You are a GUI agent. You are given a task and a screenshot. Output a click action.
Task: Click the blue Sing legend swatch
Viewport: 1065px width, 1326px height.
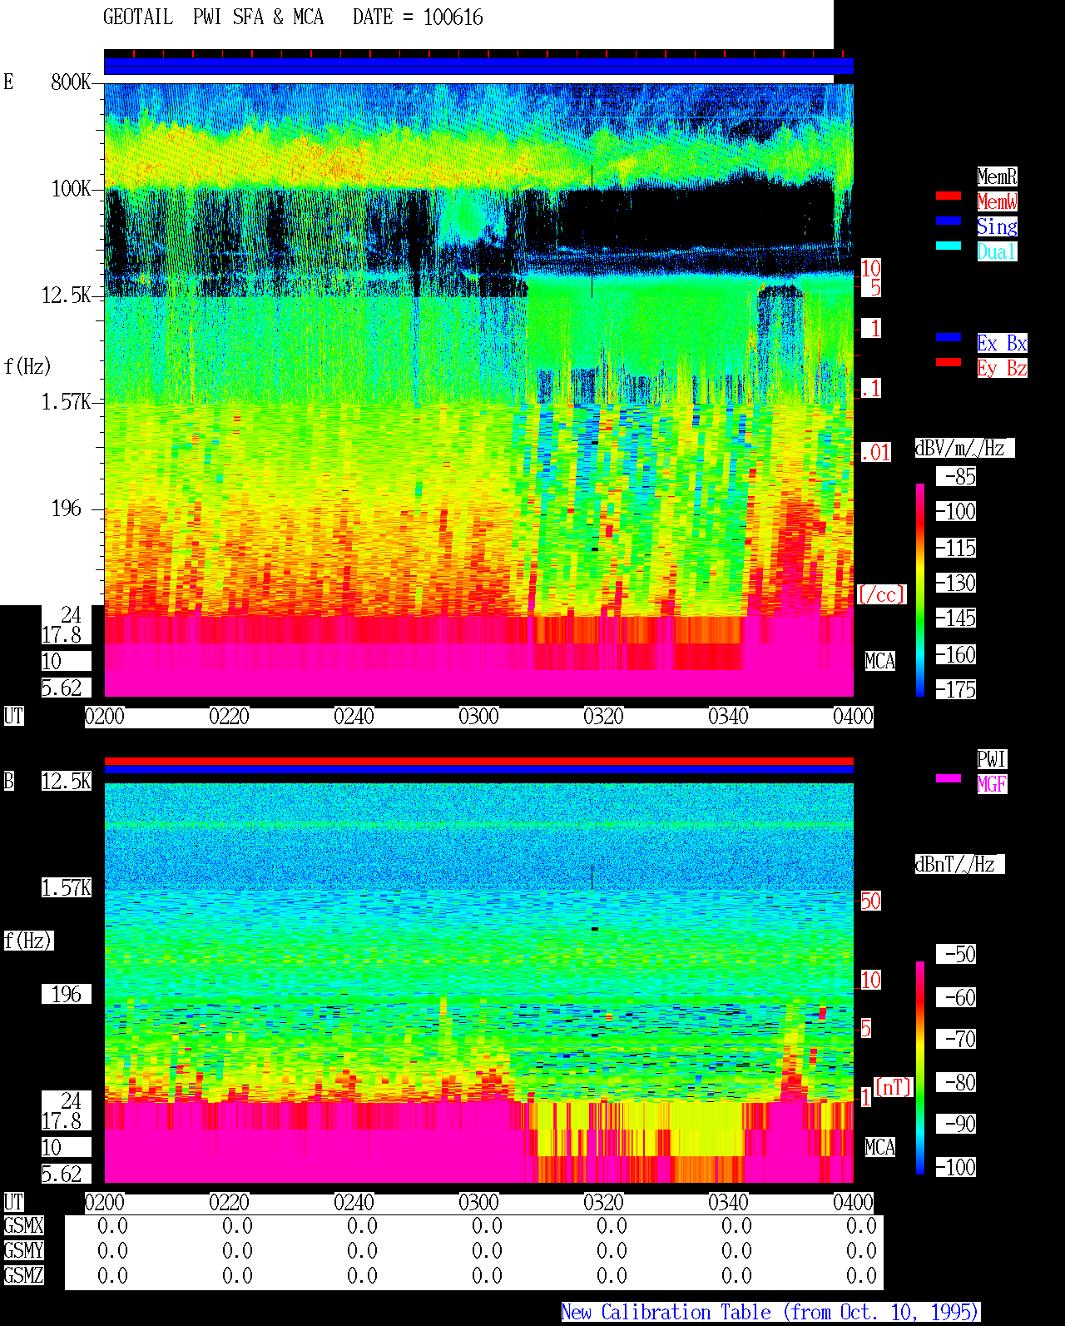949,221
